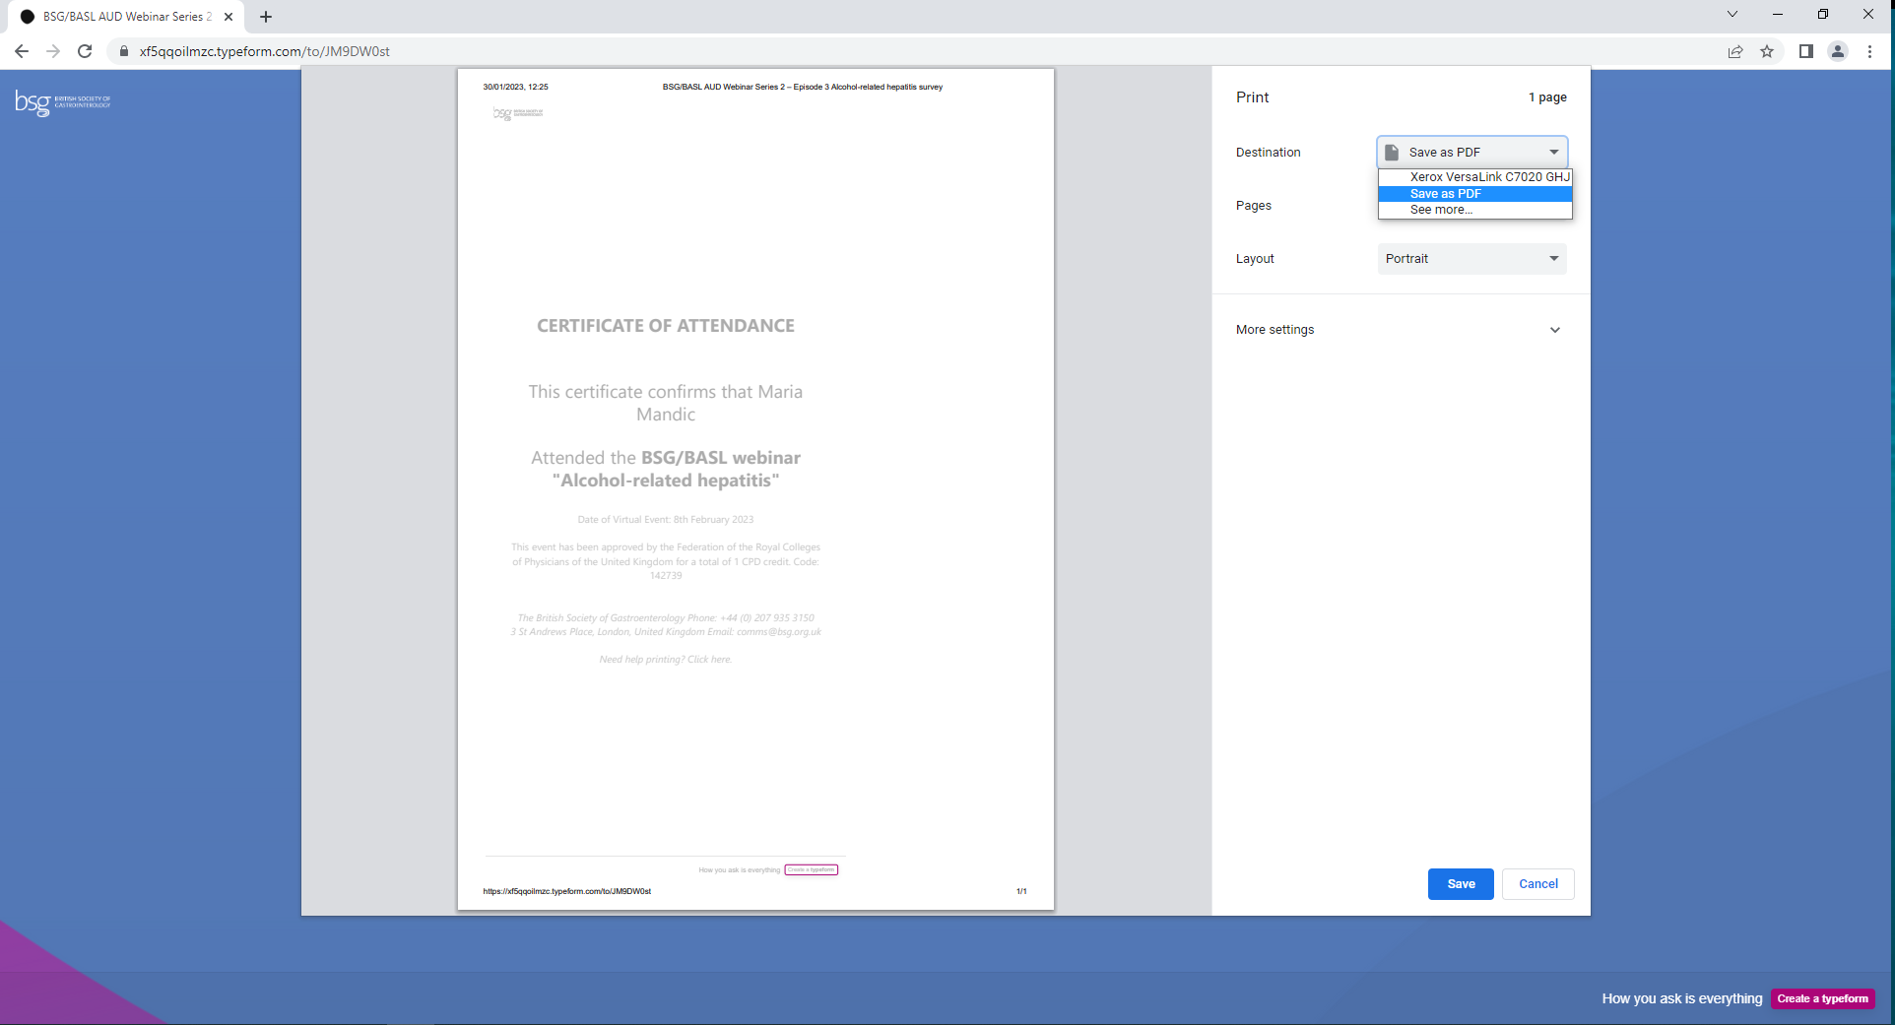Click Create a typeform button

click(1822, 998)
